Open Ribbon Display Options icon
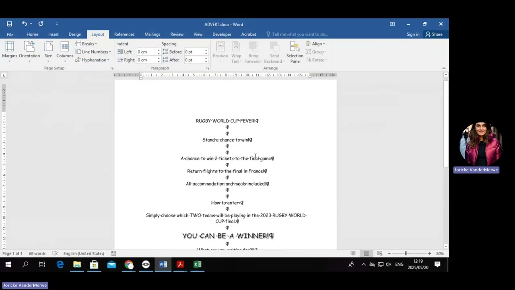The width and height of the screenshot is (515, 290). pos(392,24)
